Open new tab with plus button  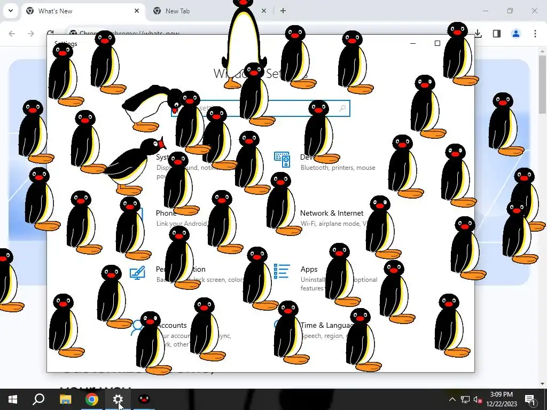(283, 11)
